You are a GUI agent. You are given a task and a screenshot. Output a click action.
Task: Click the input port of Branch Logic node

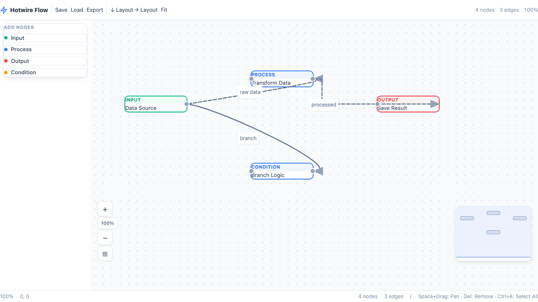click(x=251, y=171)
